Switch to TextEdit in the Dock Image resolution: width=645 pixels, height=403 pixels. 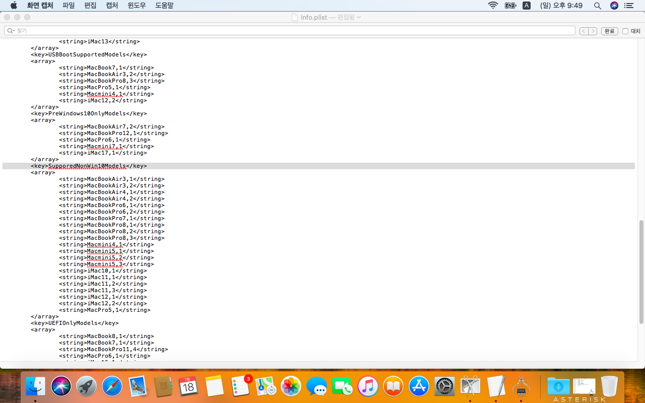(x=496, y=387)
